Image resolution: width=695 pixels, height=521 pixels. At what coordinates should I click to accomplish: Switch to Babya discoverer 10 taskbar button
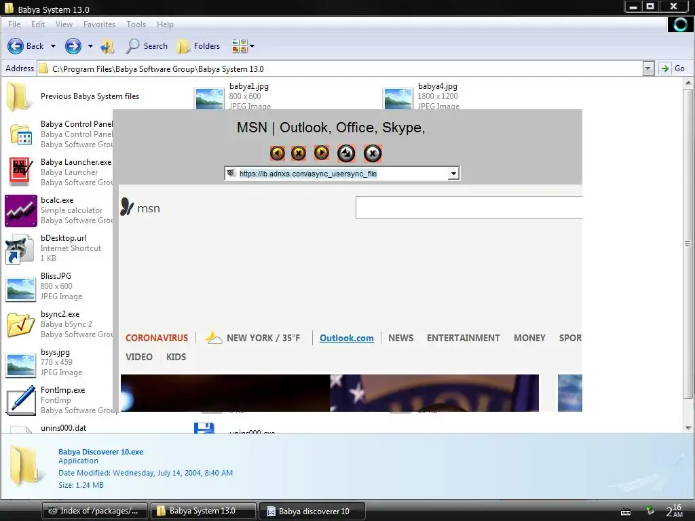312,512
